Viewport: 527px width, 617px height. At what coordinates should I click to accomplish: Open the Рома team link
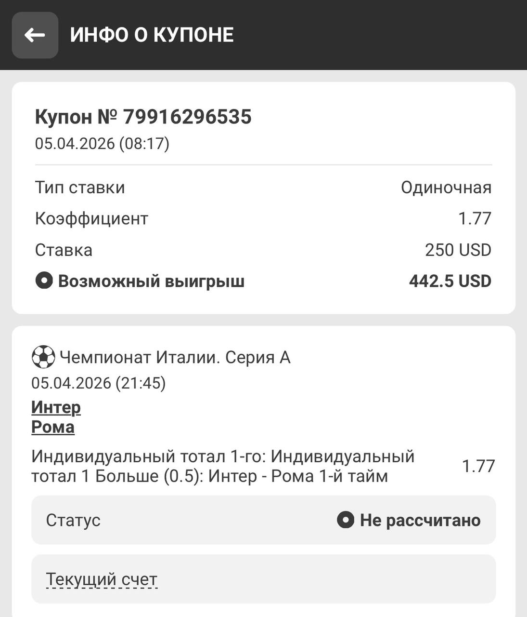(x=53, y=427)
